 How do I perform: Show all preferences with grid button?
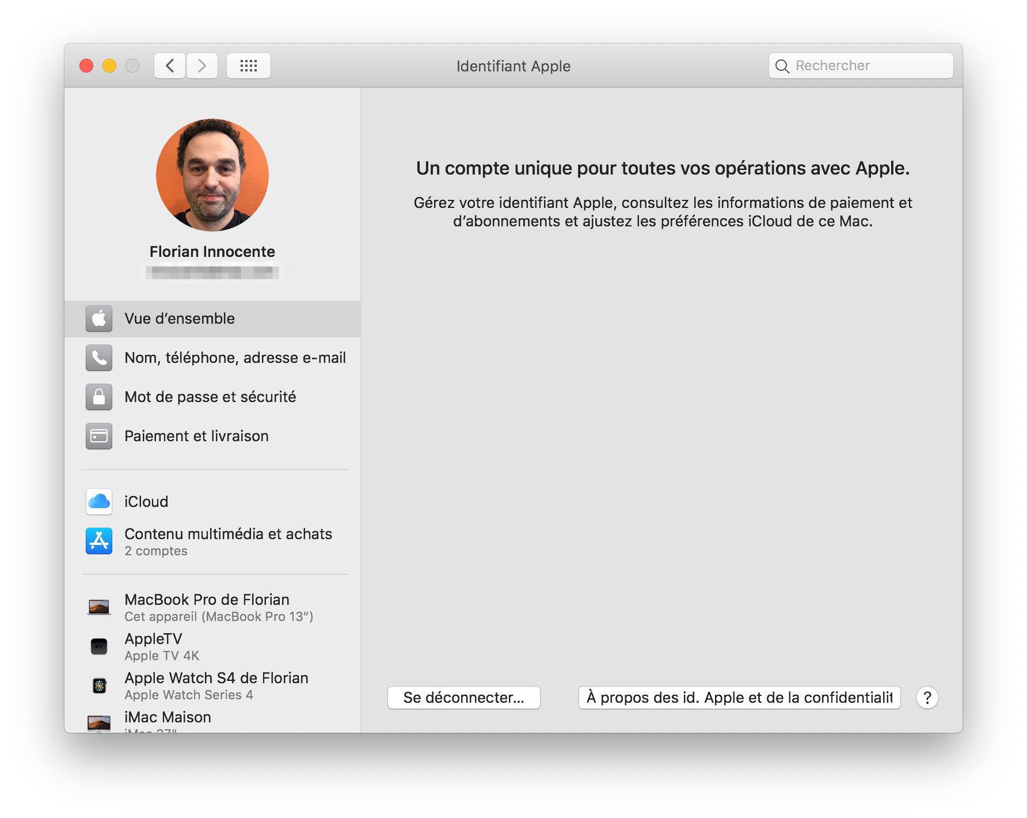249,66
